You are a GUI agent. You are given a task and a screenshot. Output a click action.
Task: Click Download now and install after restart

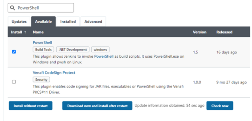[x=97, y=106]
